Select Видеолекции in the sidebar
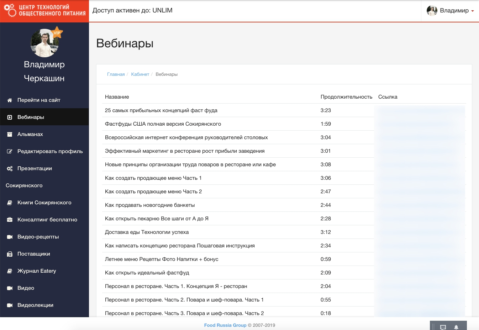This screenshot has height=330, width=479. (x=35, y=305)
